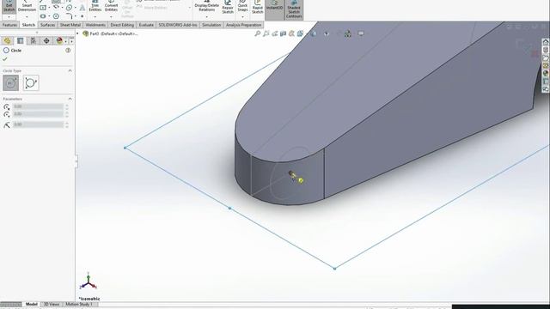
Task: Switch to Motion Study 1 tab
Action: (79, 304)
